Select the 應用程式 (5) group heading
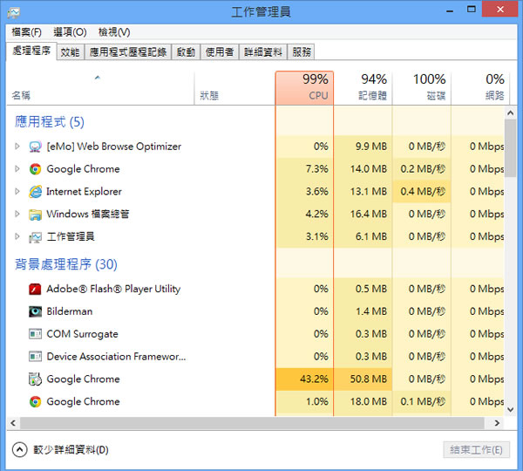 point(50,122)
